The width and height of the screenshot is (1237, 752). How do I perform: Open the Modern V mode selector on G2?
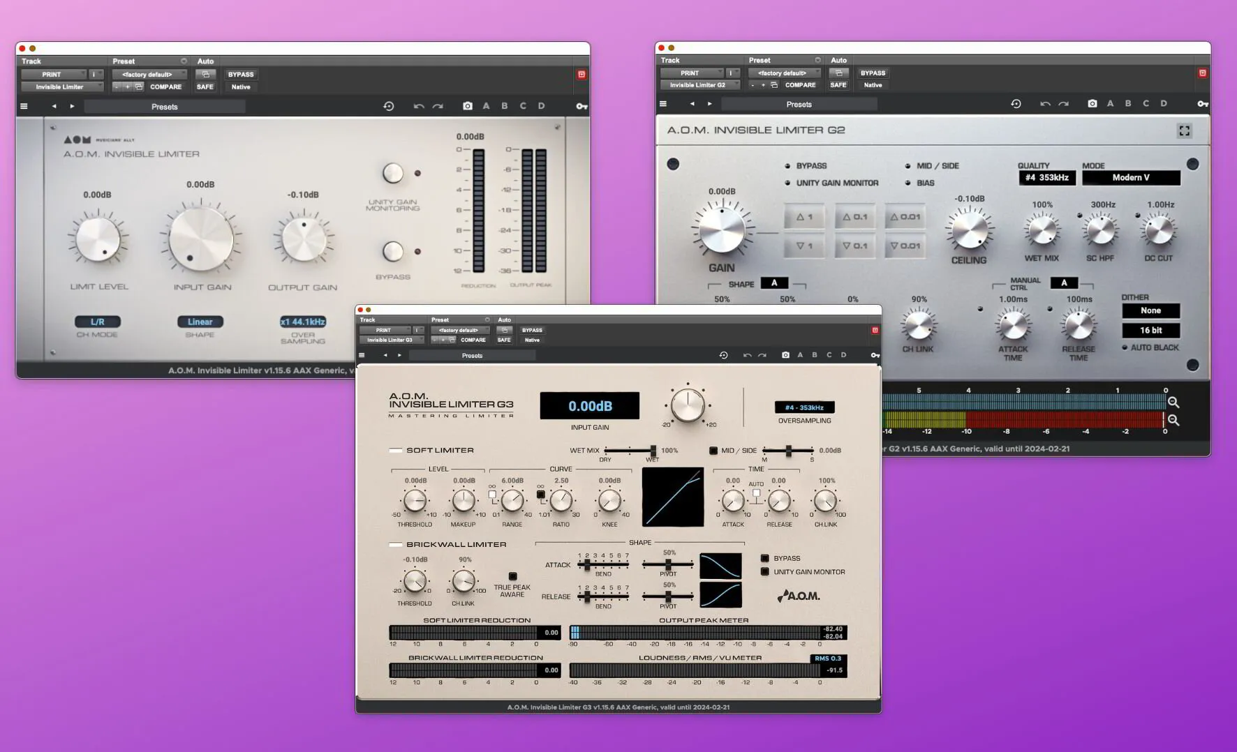[1131, 177]
